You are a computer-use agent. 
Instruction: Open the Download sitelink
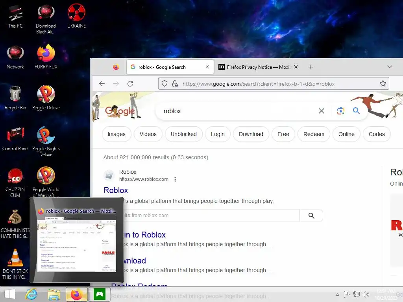coord(135,261)
